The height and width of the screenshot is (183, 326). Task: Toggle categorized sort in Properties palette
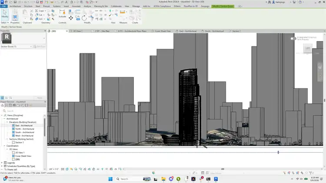tap(2, 98)
